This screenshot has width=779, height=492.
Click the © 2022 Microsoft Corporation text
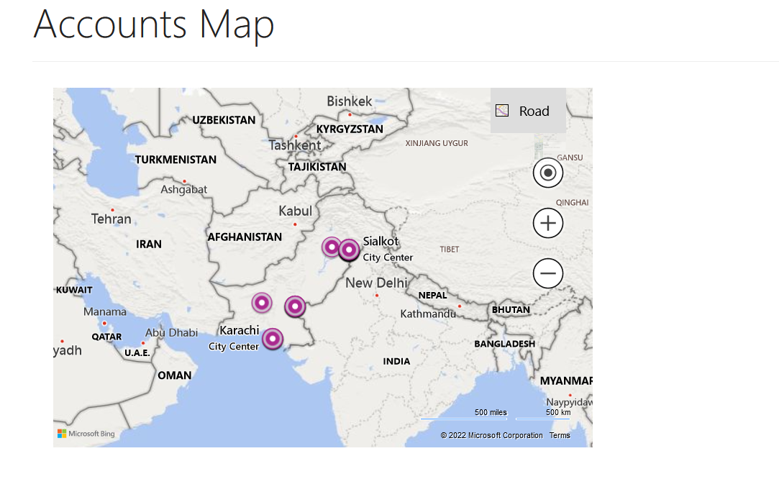[491, 434]
